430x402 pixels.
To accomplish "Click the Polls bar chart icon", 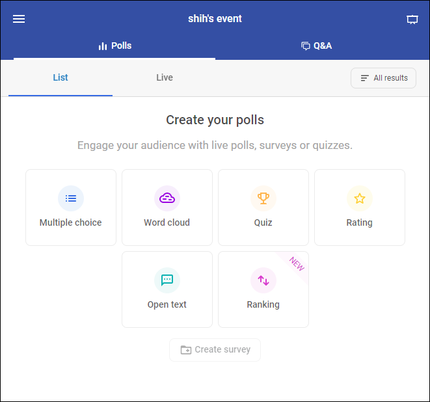I will [103, 46].
